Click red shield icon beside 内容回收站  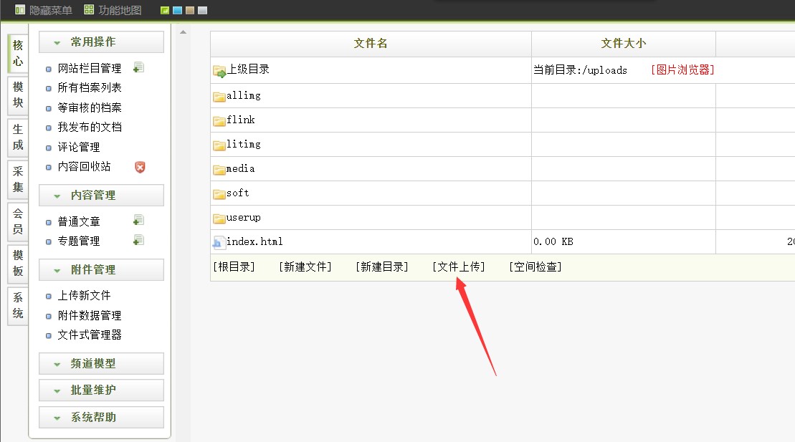141,167
